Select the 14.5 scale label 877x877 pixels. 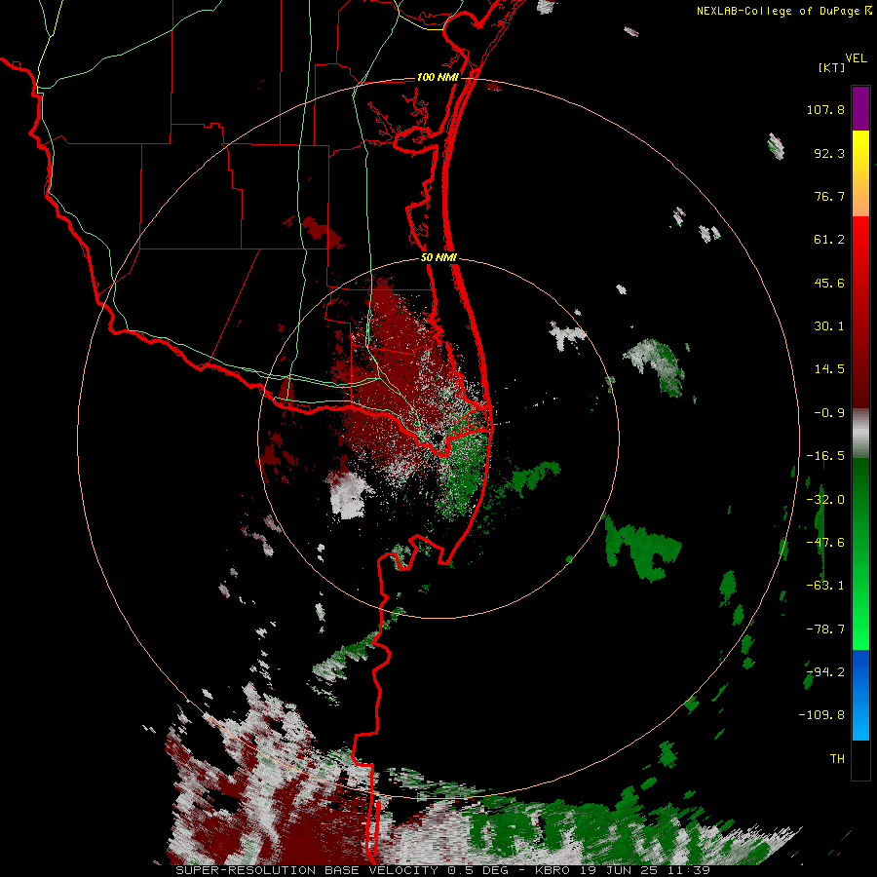(829, 369)
